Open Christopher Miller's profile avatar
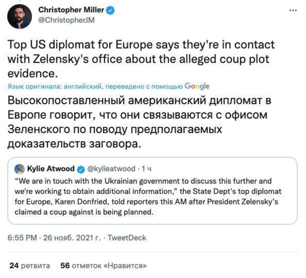Image resolution: width=306 pixels, height=278 pixels. (19, 16)
